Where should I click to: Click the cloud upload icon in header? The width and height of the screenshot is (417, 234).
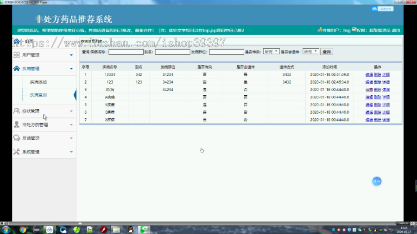[374, 9]
